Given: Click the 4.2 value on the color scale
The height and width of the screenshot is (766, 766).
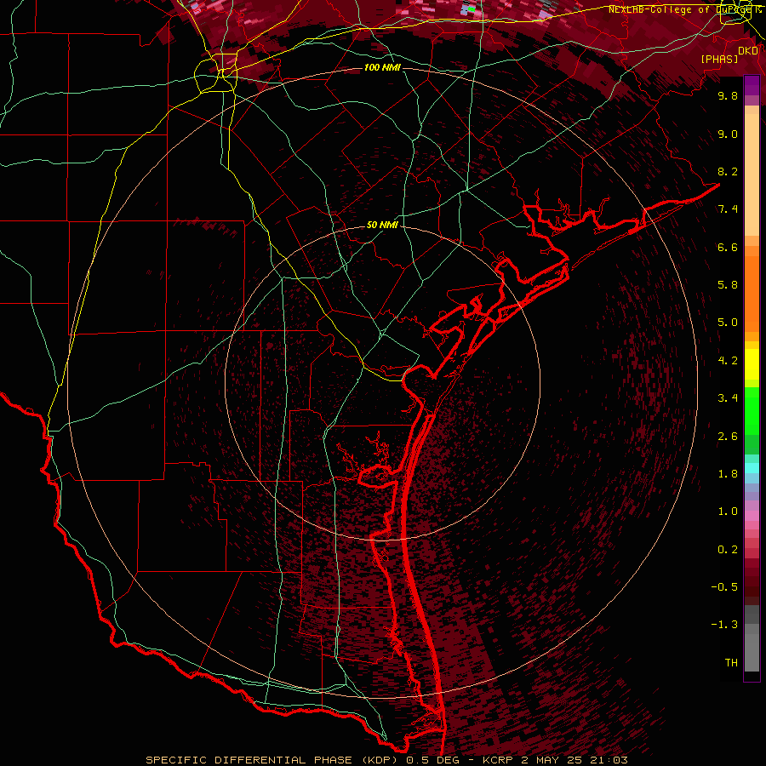Looking at the screenshot, I should pyautogui.click(x=728, y=361).
